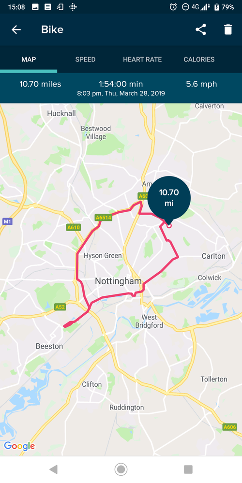Delete activity with trash icon
The width and height of the screenshot is (242, 483).
pyautogui.click(x=228, y=29)
